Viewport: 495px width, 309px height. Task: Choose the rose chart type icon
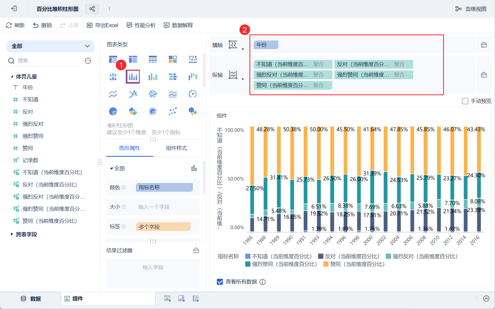pyautogui.click(x=133, y=112)
